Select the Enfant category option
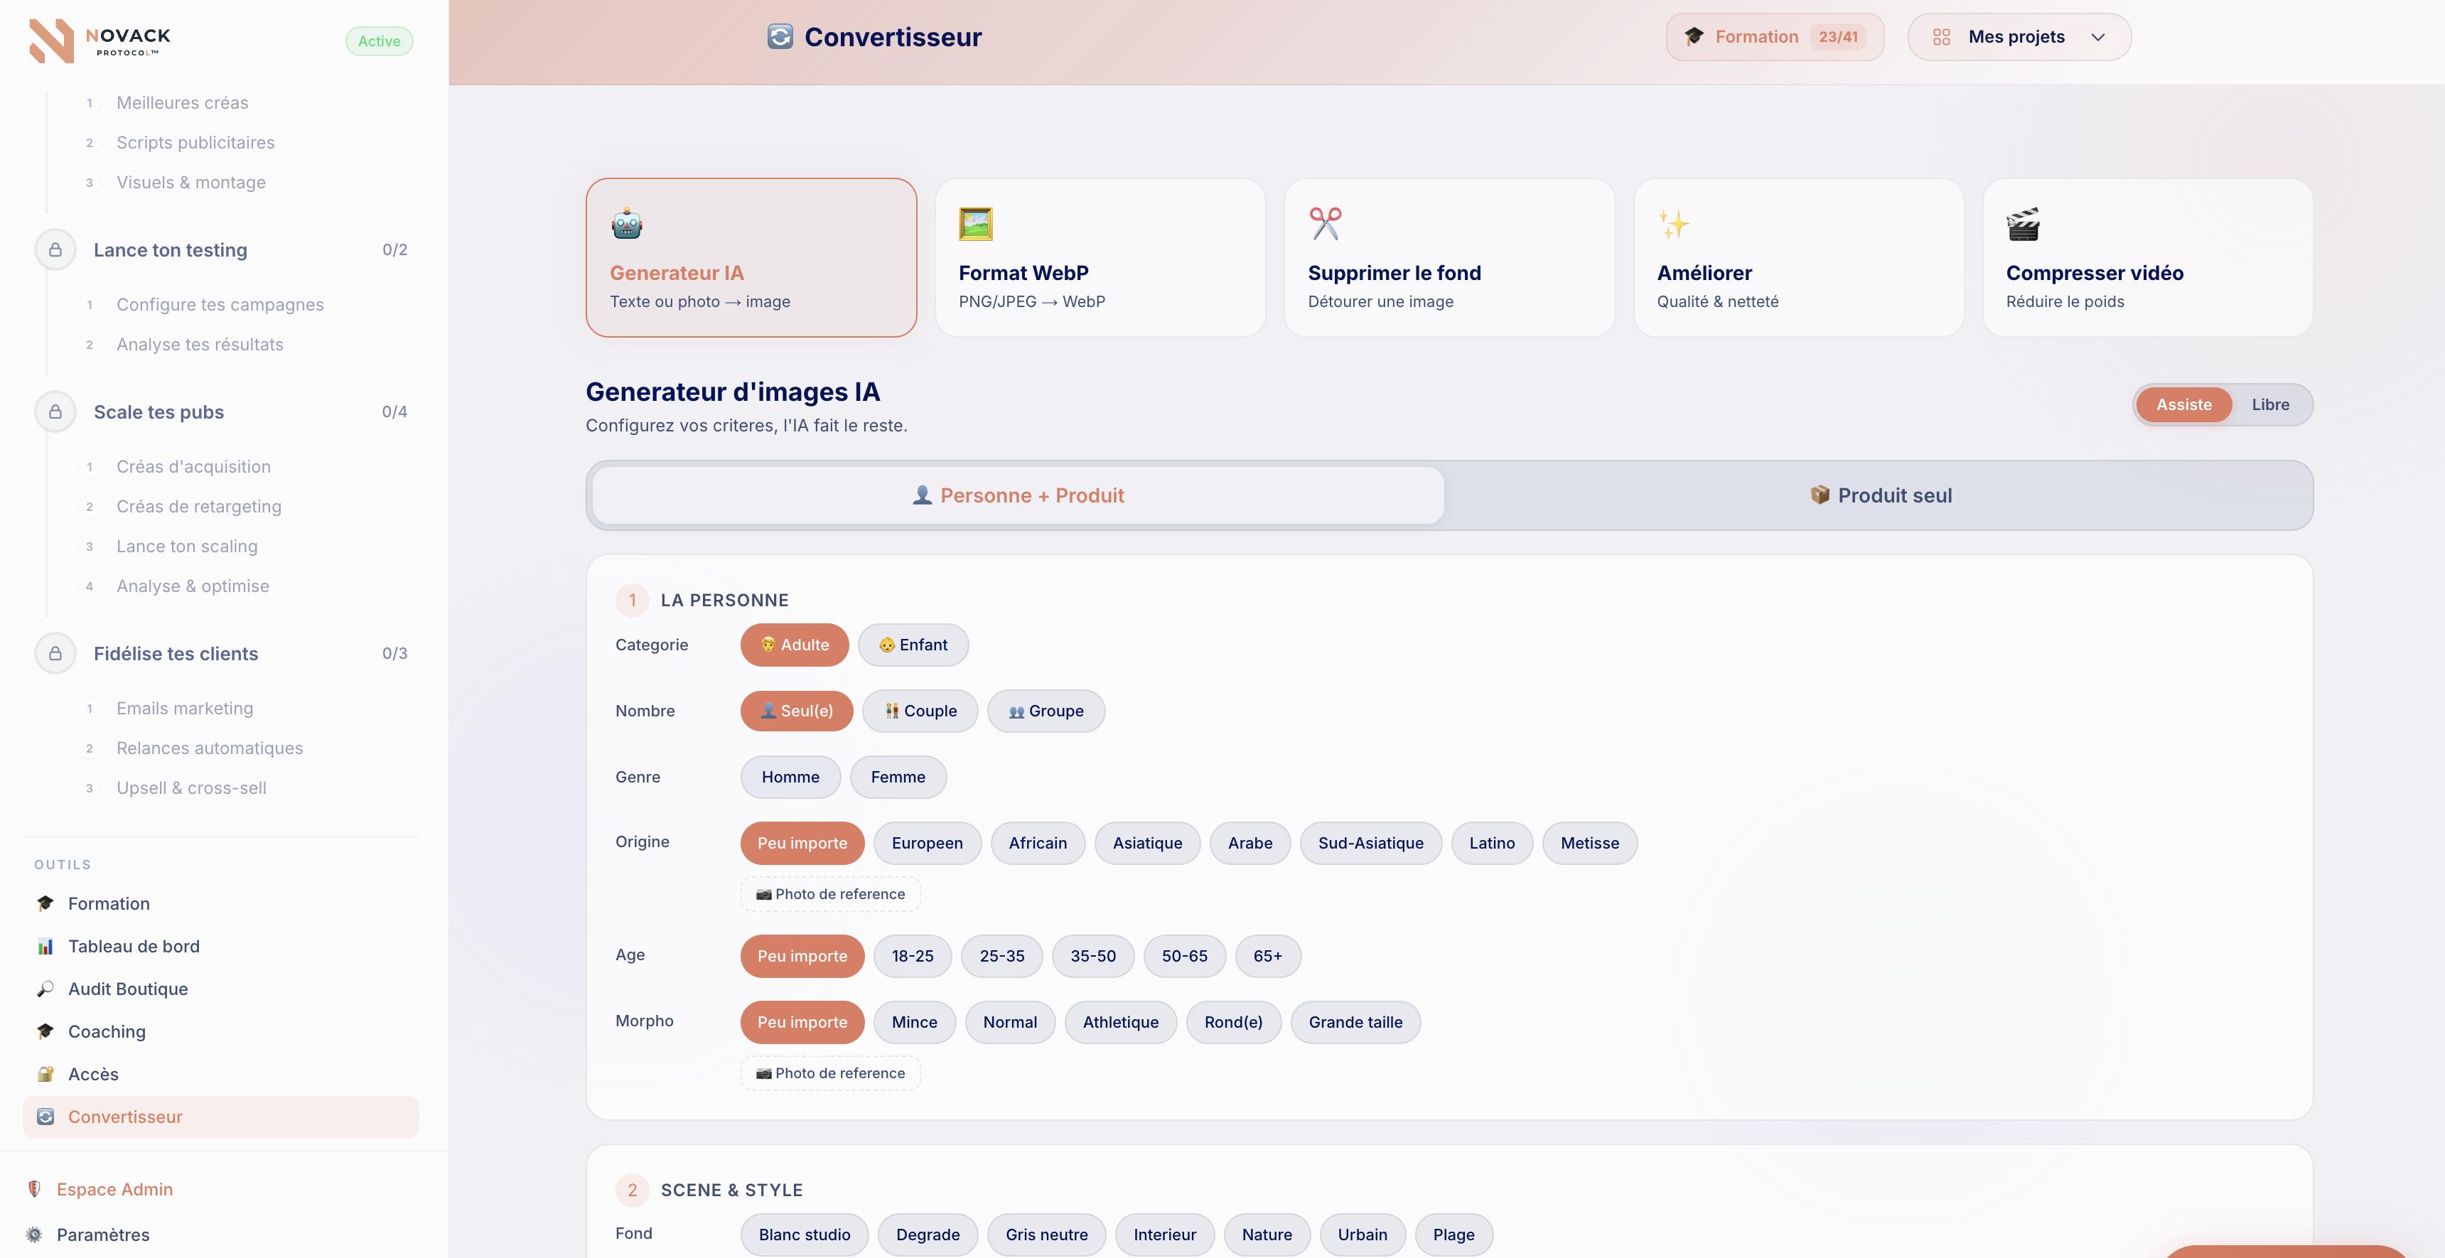 [912, 645]
